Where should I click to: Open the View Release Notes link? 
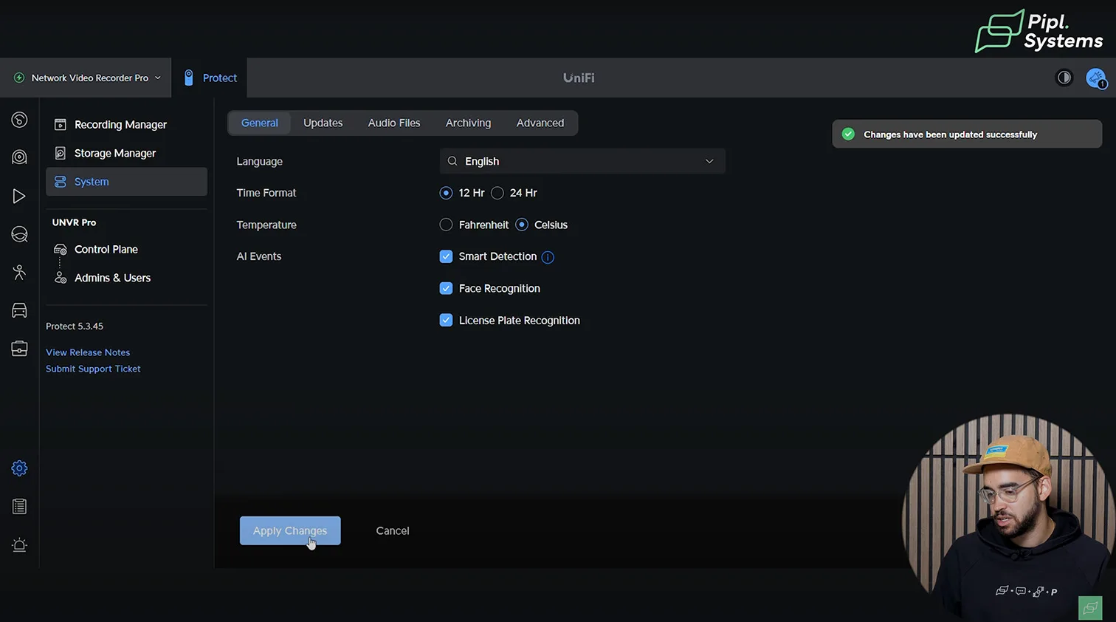(x=88, y=352)
